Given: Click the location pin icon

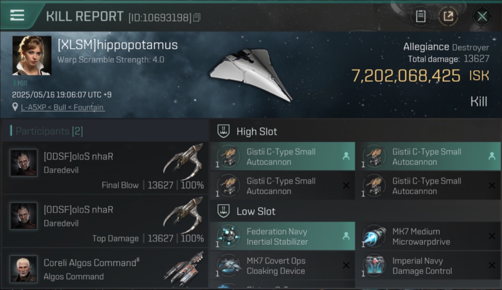Looking at the screenshot, I should 15,107.
